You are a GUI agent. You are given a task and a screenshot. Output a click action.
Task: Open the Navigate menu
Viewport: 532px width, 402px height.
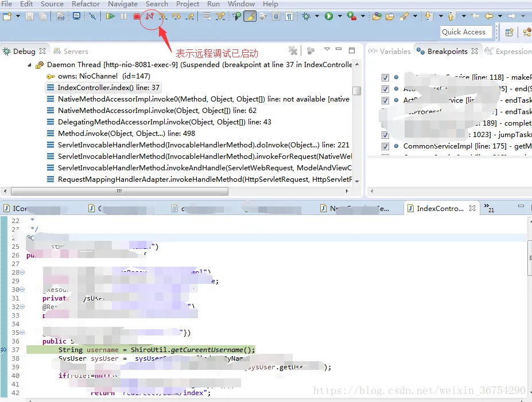[x=122, y=4]
